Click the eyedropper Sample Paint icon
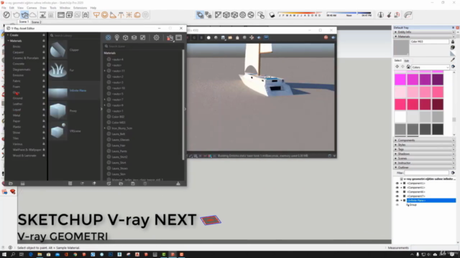The image size is (460, 258). tap(453, 60)
